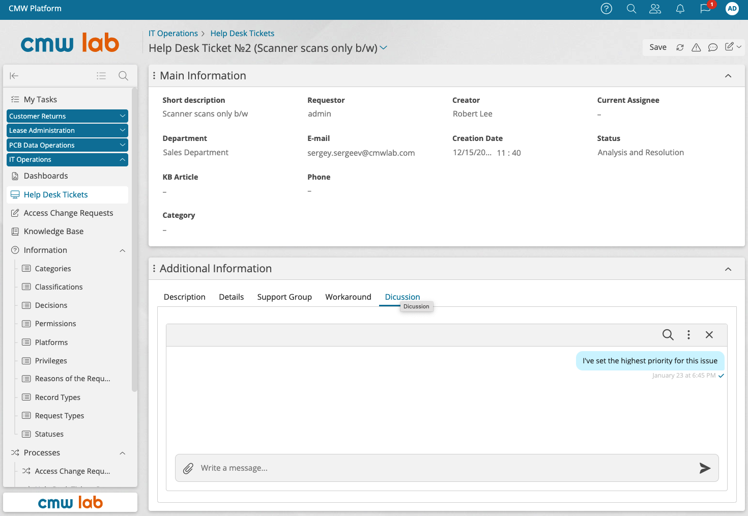Refresh the ticket record
Screen dimensions: 748x516
click(680, 47)
